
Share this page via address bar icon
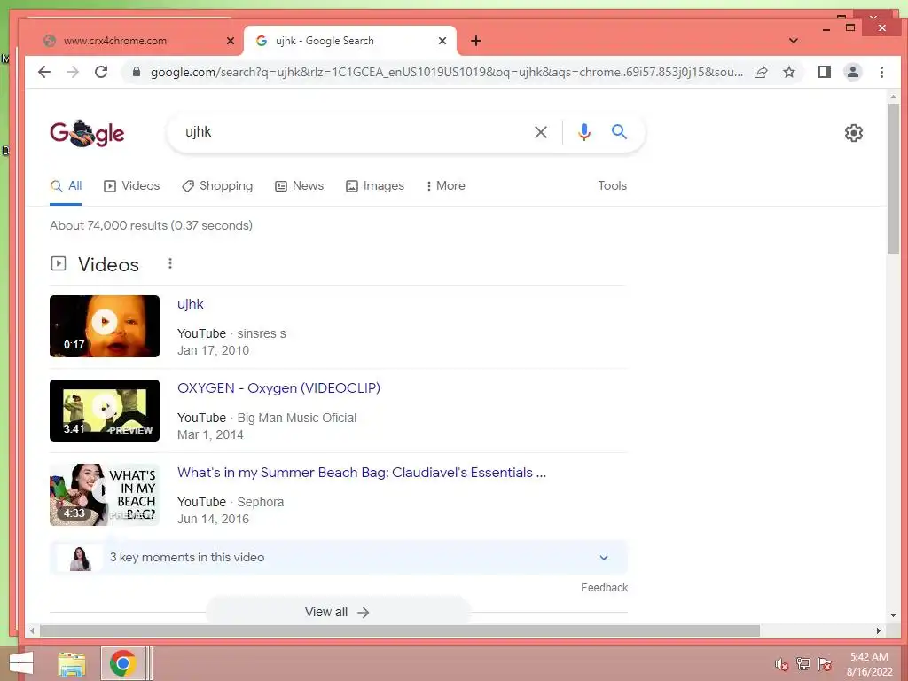pos(760,72)
